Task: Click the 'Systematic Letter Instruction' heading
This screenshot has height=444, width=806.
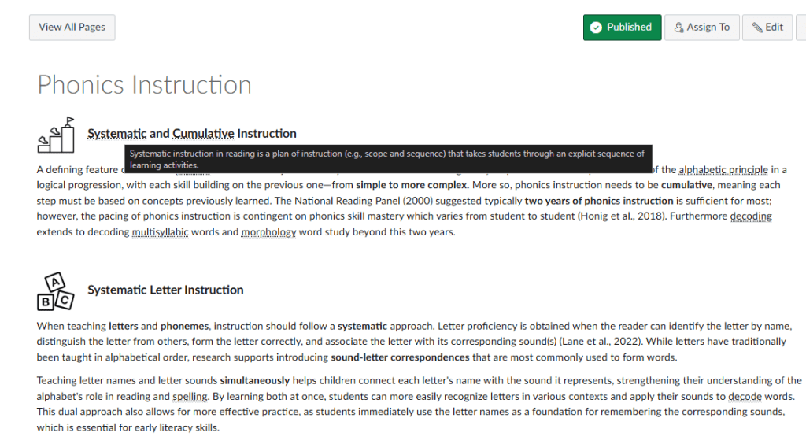Action: 165,290
